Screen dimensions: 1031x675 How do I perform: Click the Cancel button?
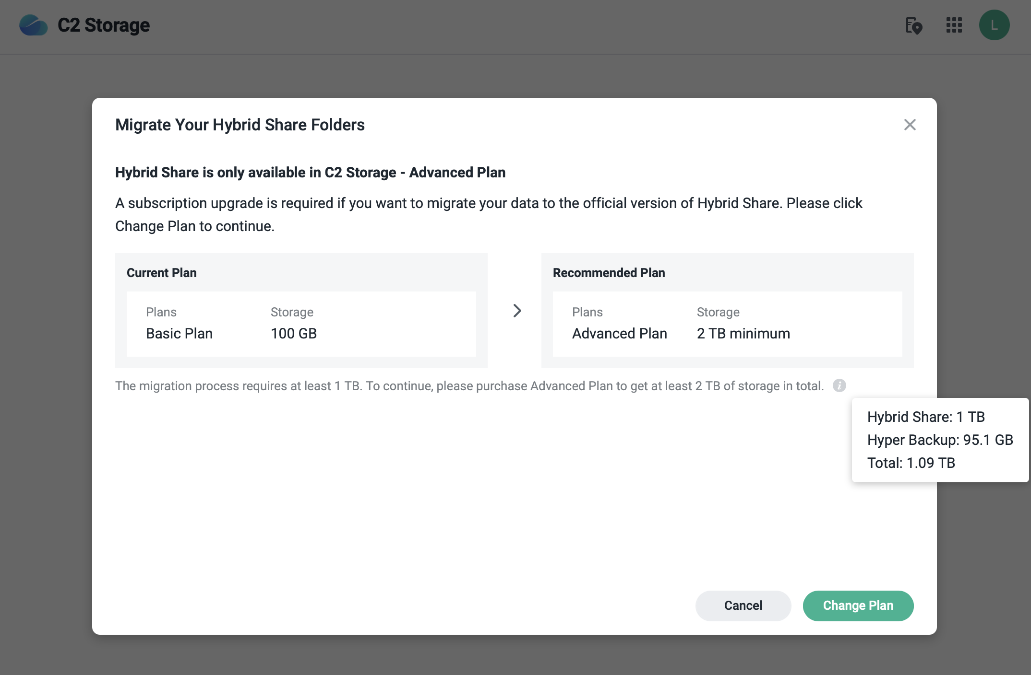click(x=743, y=605)
